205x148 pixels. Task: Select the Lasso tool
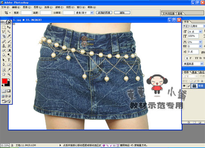coord(4,31)
